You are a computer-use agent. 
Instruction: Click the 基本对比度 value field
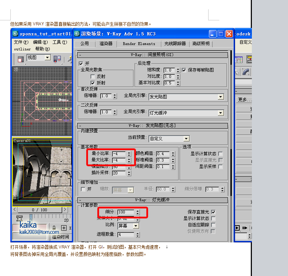pos(169,83)
